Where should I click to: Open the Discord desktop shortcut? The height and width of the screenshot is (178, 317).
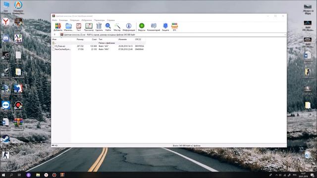point(5,39)
